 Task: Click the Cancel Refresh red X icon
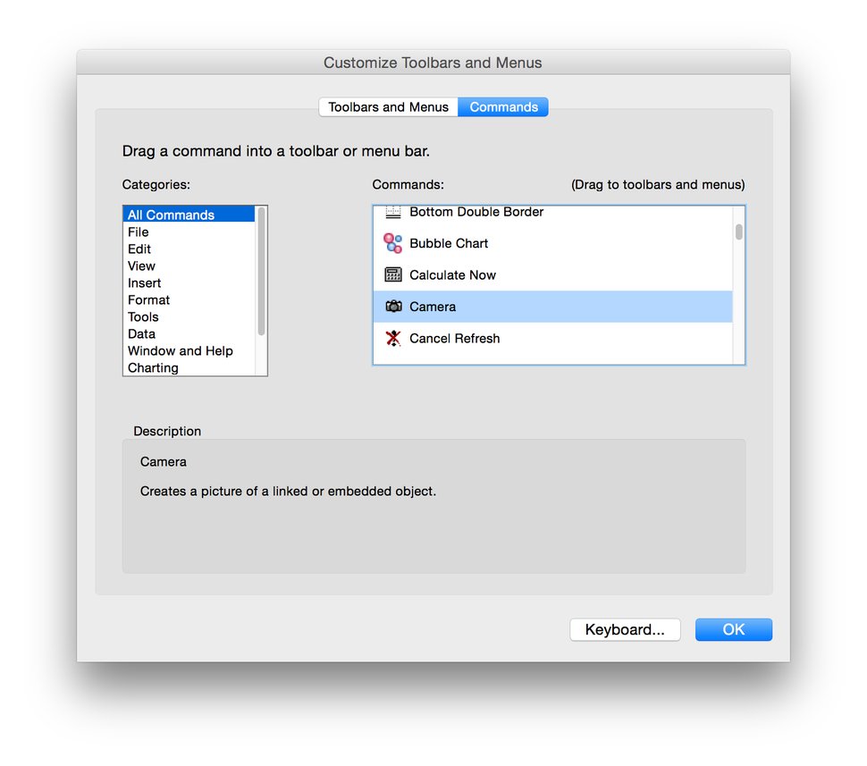click(x=391, y=338)
